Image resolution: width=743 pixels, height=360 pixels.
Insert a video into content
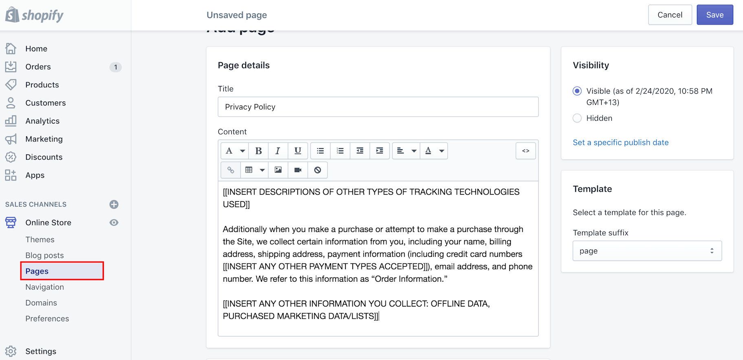coord(298,170)
